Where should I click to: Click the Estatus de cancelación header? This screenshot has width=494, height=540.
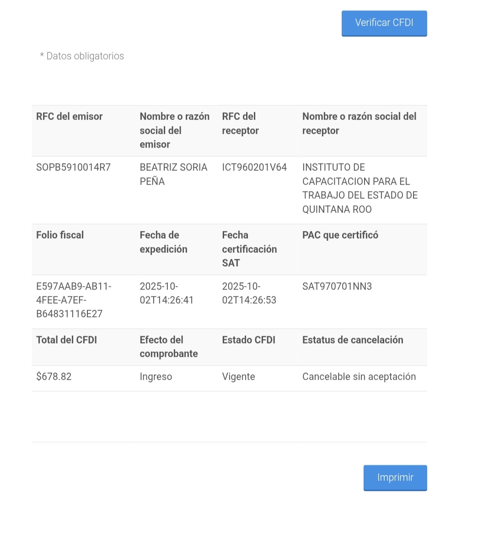[x=353, y=340]
